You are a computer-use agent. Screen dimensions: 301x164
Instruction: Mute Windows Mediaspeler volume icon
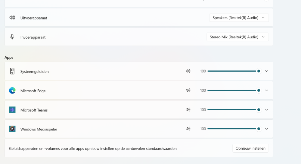(188, 129)
